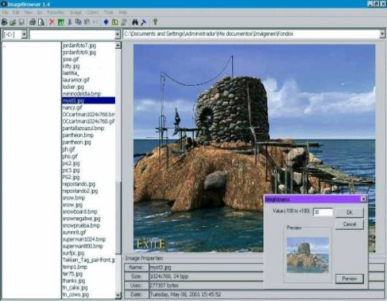Click the paste clipboard icon

tap(87, 22)
